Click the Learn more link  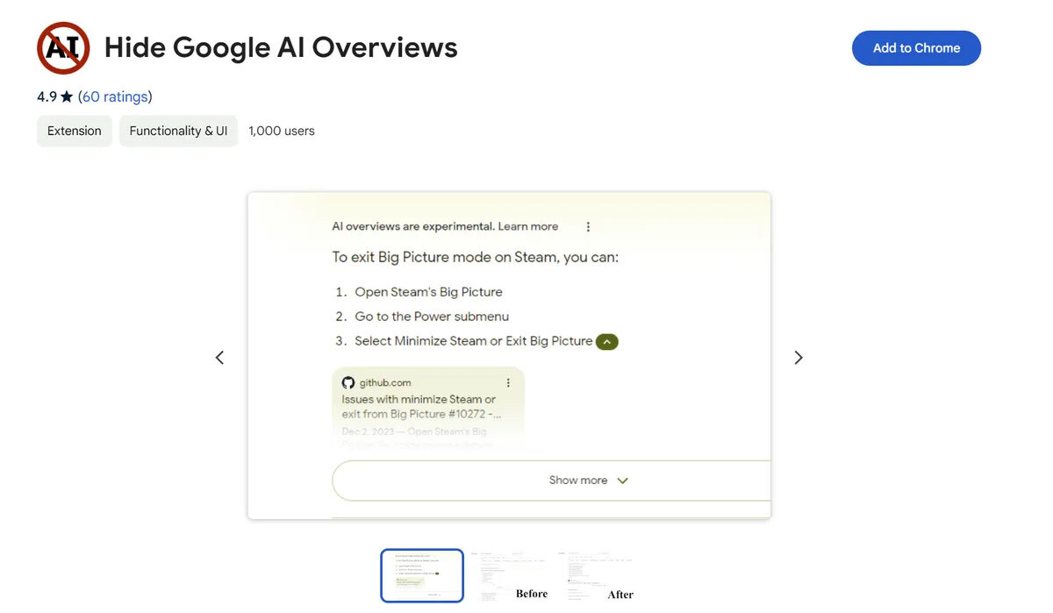(x=528, y=226)
